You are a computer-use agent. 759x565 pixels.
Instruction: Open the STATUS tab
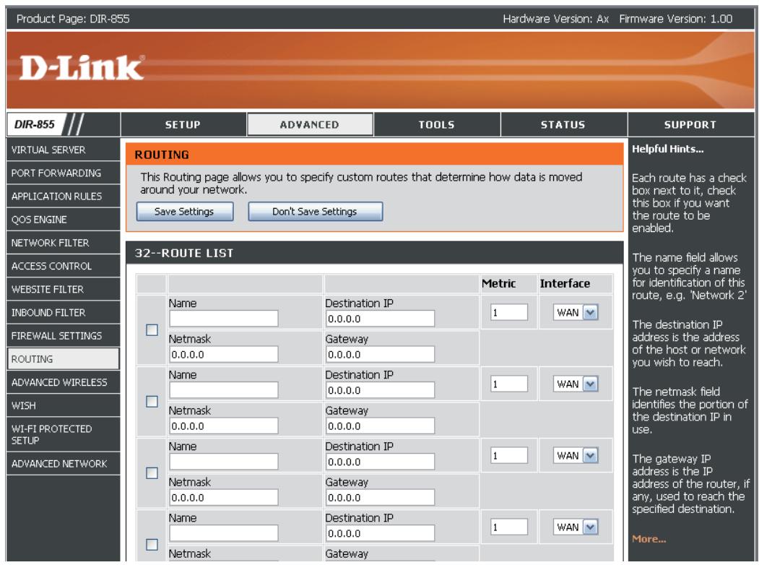(563, 124)
